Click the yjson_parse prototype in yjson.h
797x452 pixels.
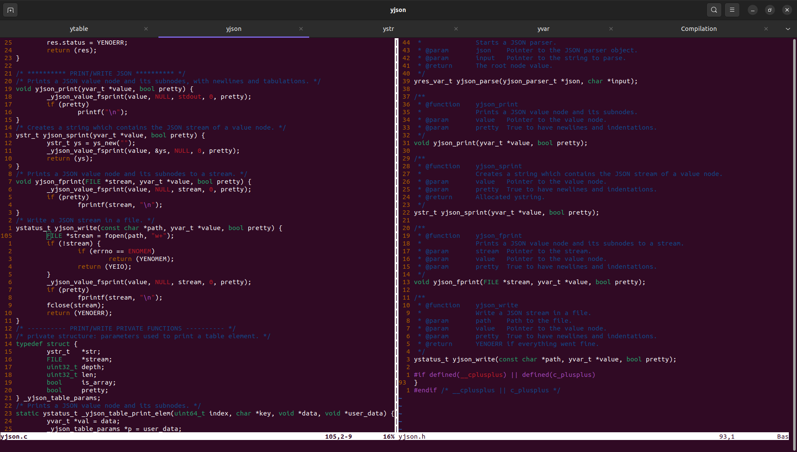(x=526, y=81)
